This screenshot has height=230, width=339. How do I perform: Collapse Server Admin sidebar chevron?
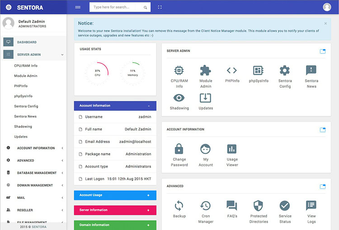pyautogui.click(x=62, y=55)
